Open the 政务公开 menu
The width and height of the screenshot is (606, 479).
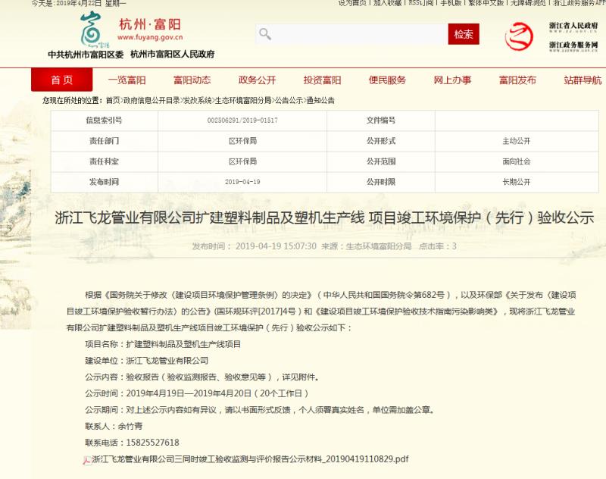(257, 80)
